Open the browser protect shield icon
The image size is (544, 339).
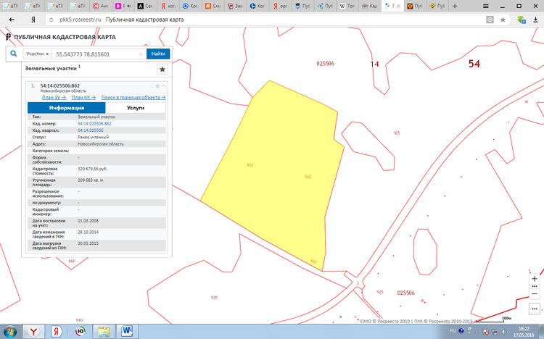[521, 20]
